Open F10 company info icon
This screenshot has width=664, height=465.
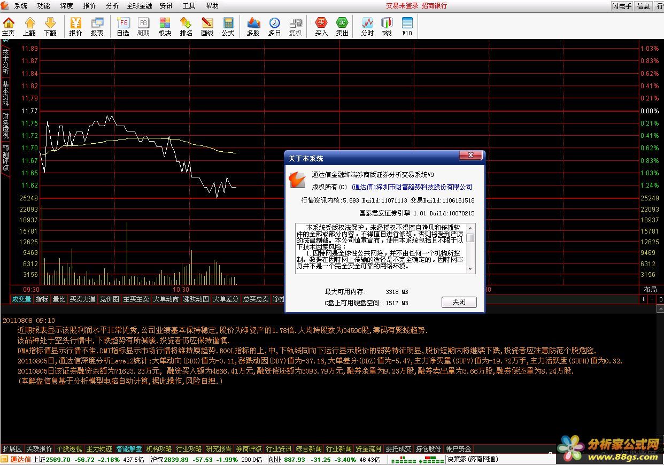tap(407, 27)
